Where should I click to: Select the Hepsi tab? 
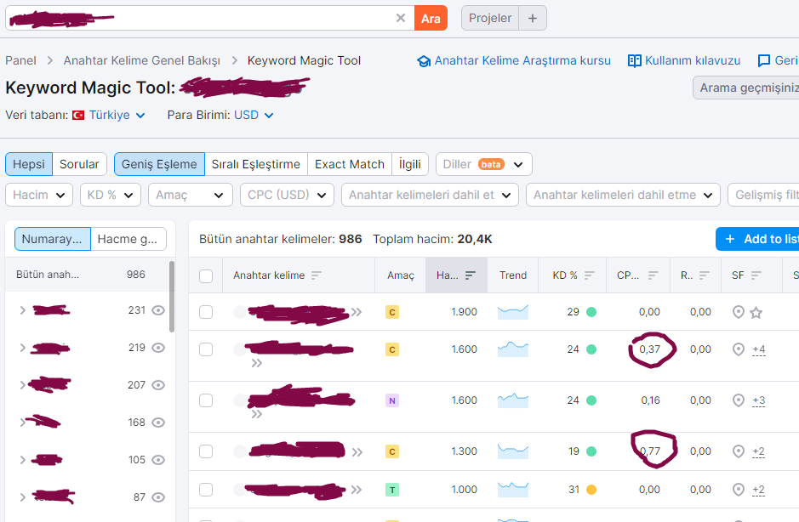29,164
